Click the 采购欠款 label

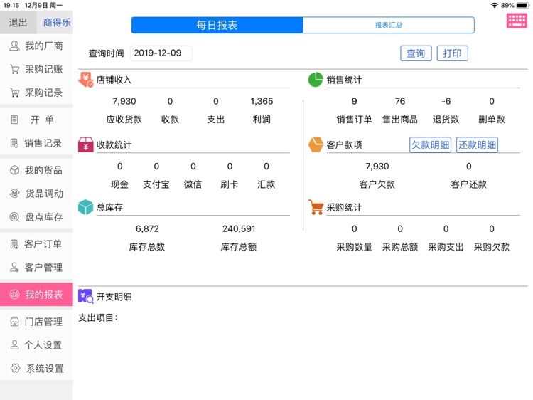(492, 246)
